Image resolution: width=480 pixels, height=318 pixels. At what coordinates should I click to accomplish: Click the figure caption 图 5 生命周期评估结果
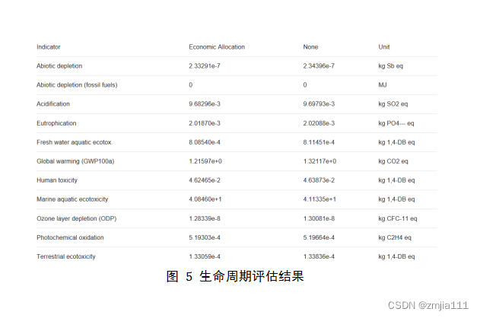pos(235,276)
